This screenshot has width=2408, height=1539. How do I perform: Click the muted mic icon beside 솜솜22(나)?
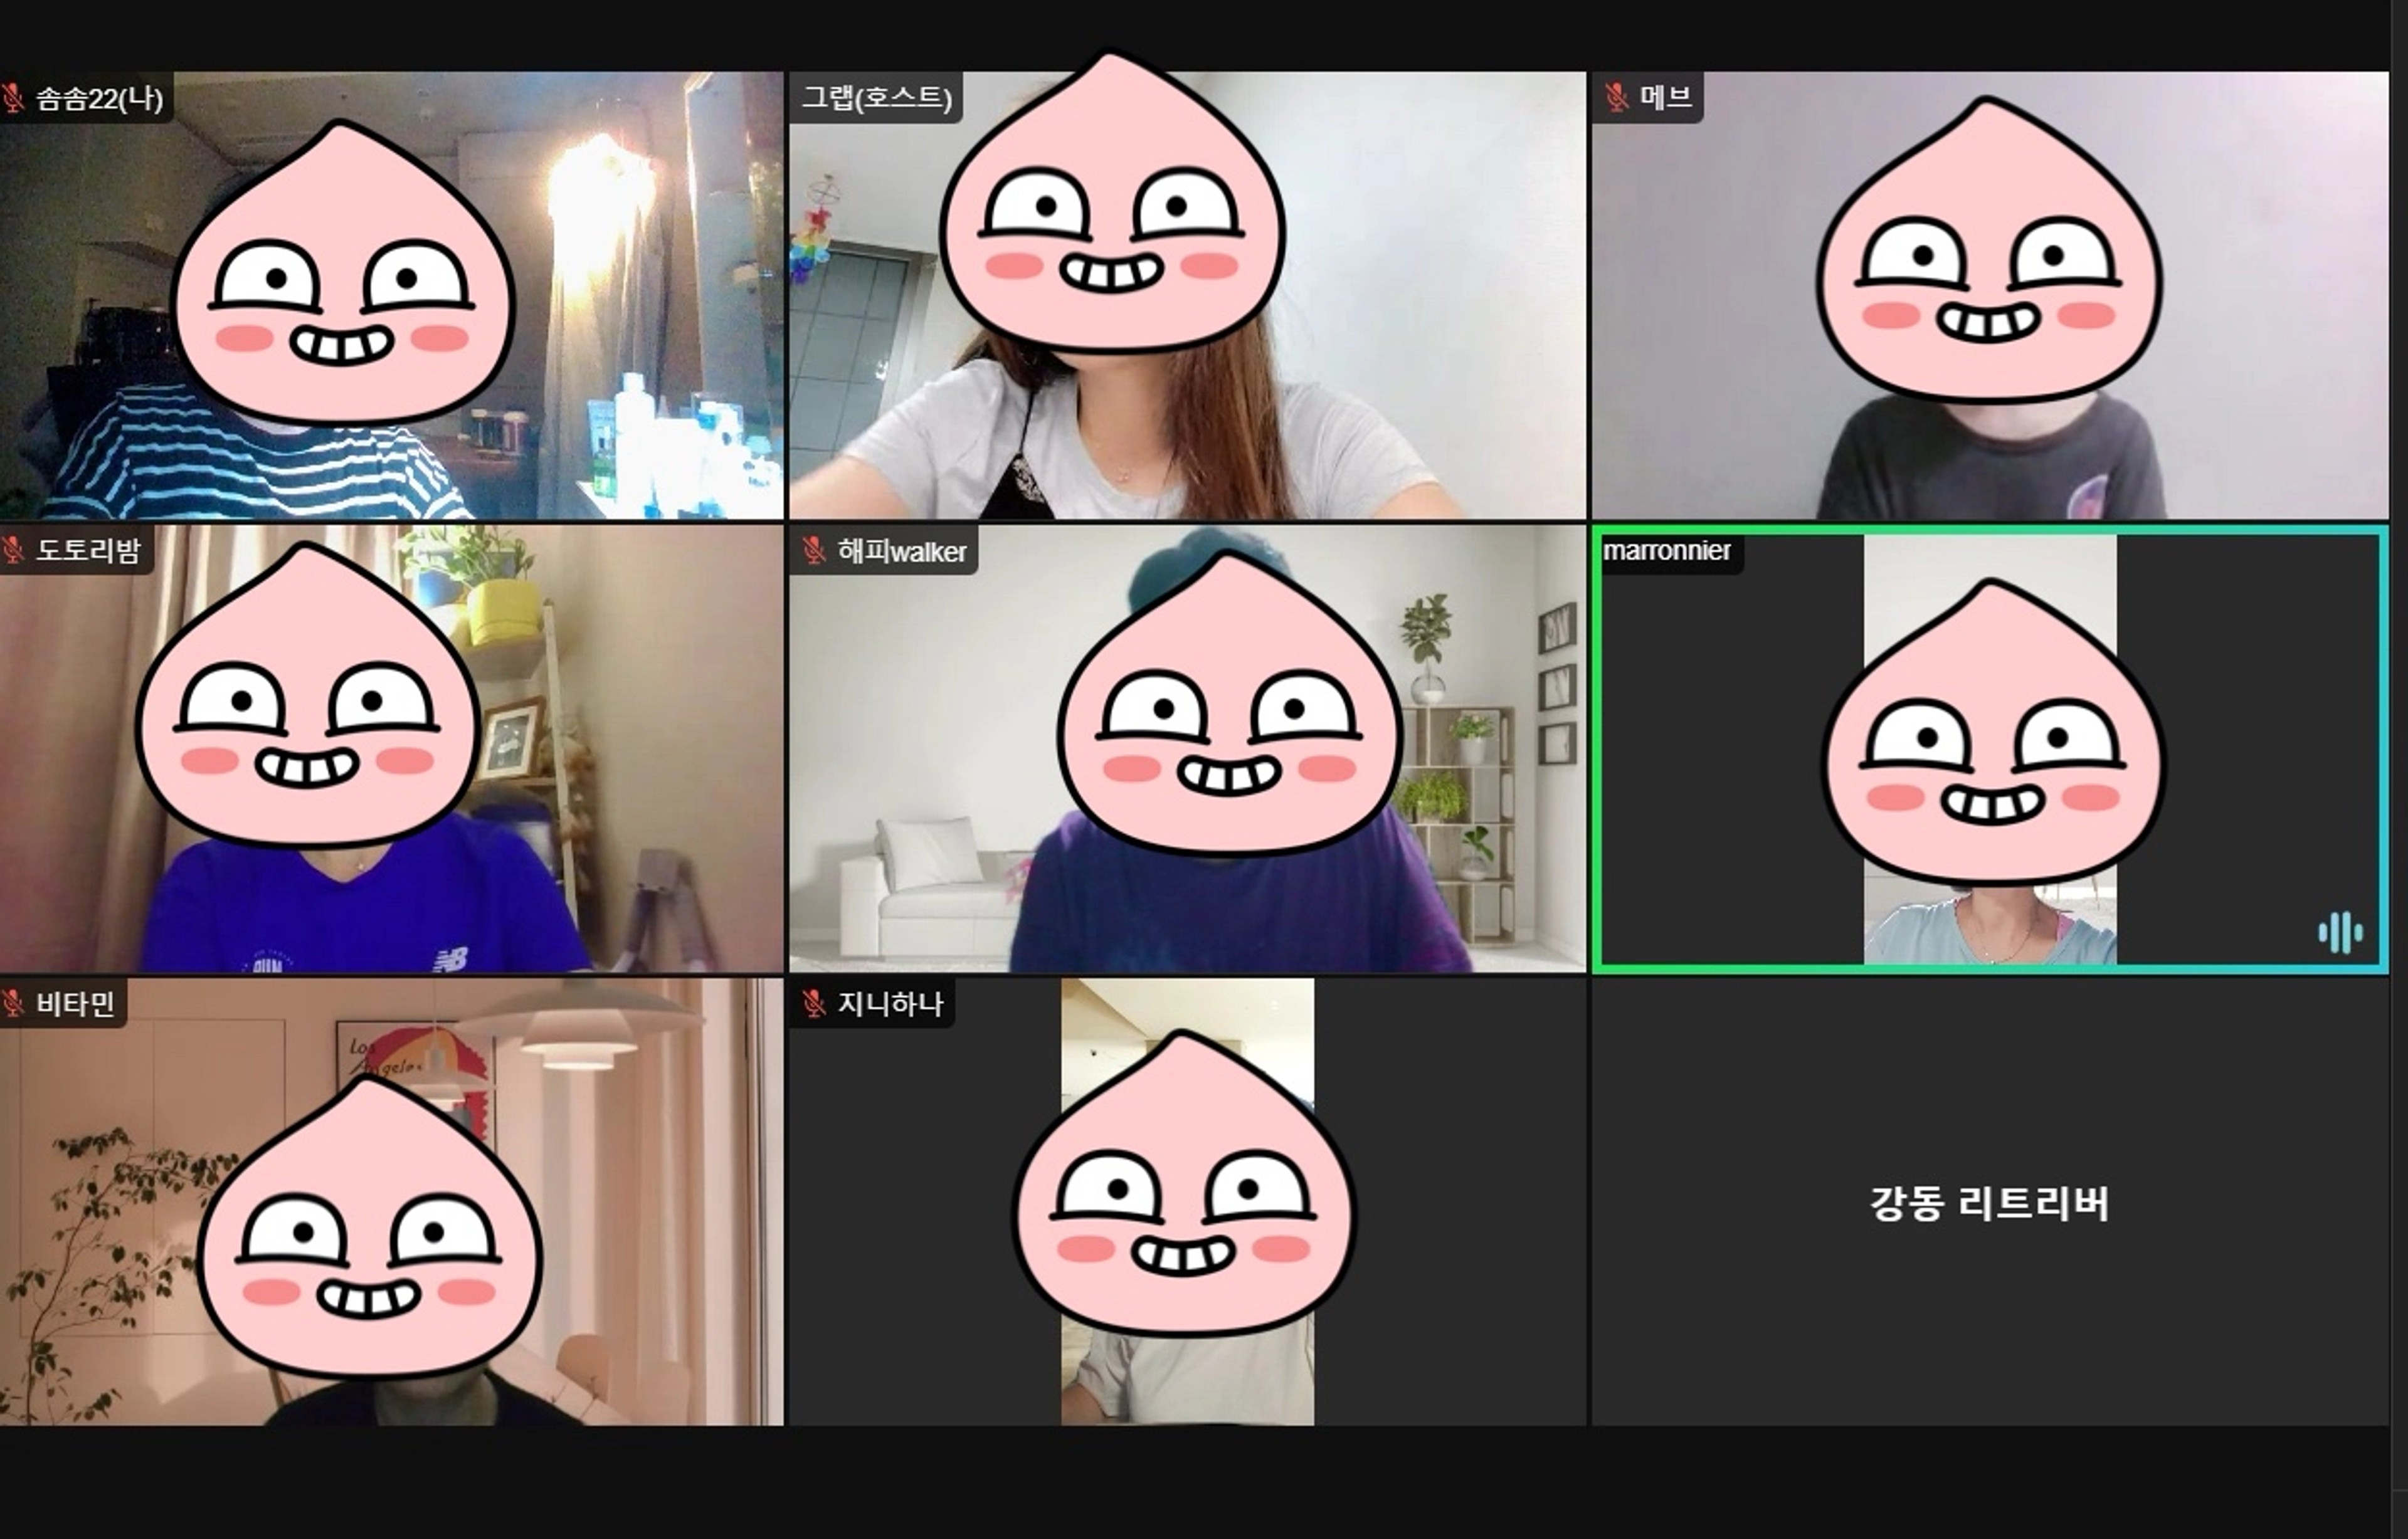click(x=13, y=98)
